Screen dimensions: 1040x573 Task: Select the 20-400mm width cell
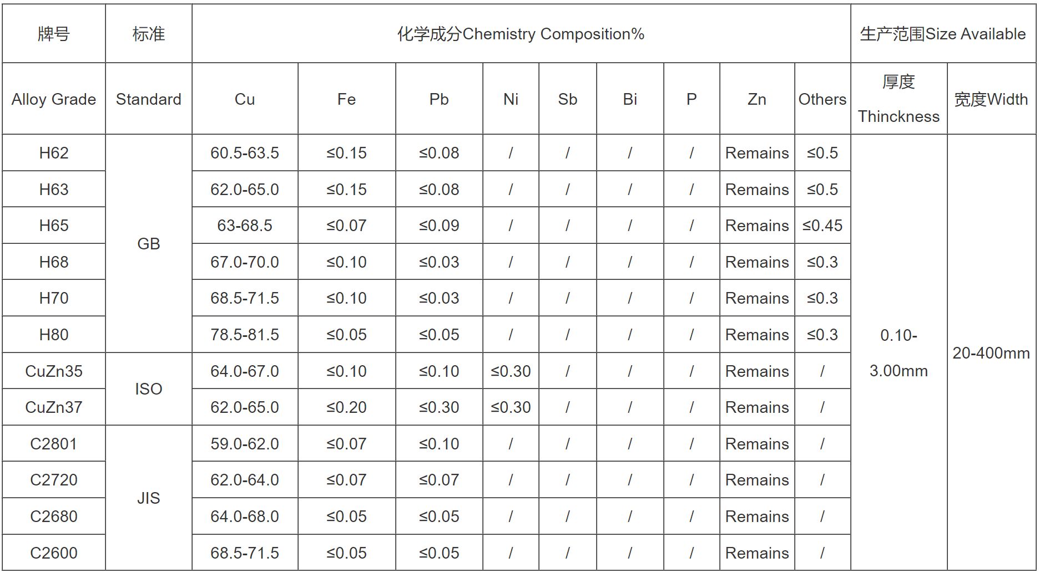pyautogui.click(x=991, y=352)
